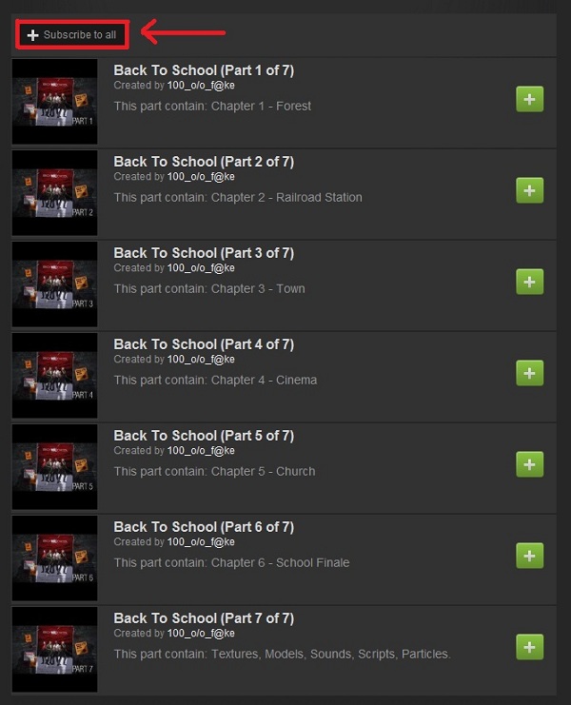Screen dimensions: 571x705
Task: Open Back To School (Part 7 of 7) title
Action: pos(204,618)
